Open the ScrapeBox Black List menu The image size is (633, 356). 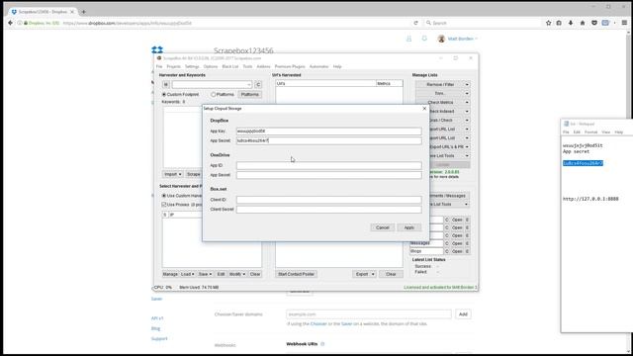(230, 66)
